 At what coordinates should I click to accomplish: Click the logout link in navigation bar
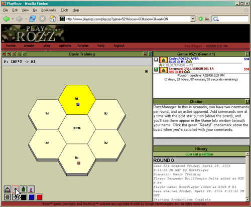pyautogui.click(x=119, y=46)
